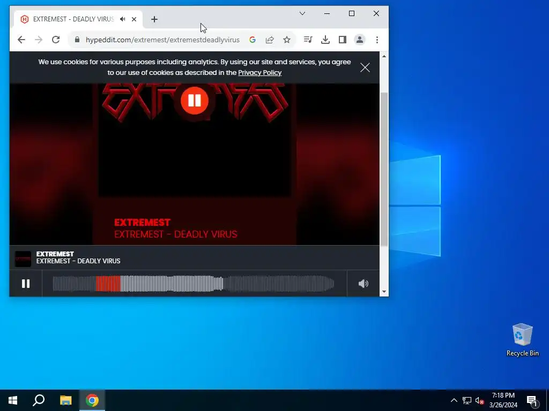Viewport: 549px width, 411px height.
Task: Share this page with the share icon
Action: pos(270,40)
